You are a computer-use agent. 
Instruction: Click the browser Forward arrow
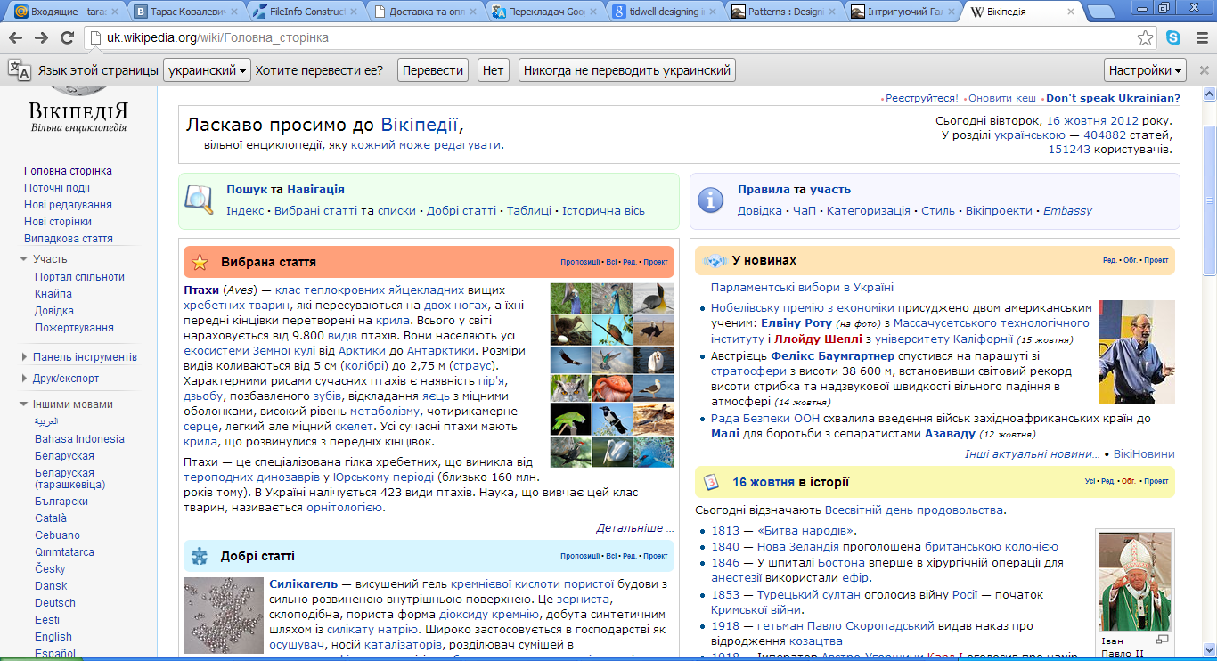tap(41, 37)
